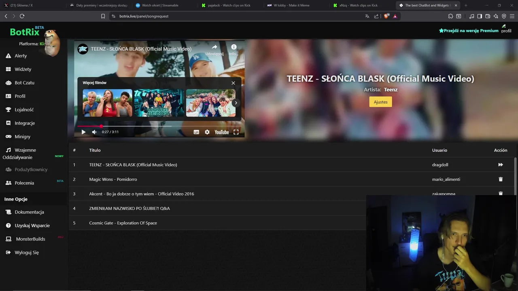Viewport: 518px width, 291px height.
Task: Open Widżety in the sidebar
Action: coord(23,69)
